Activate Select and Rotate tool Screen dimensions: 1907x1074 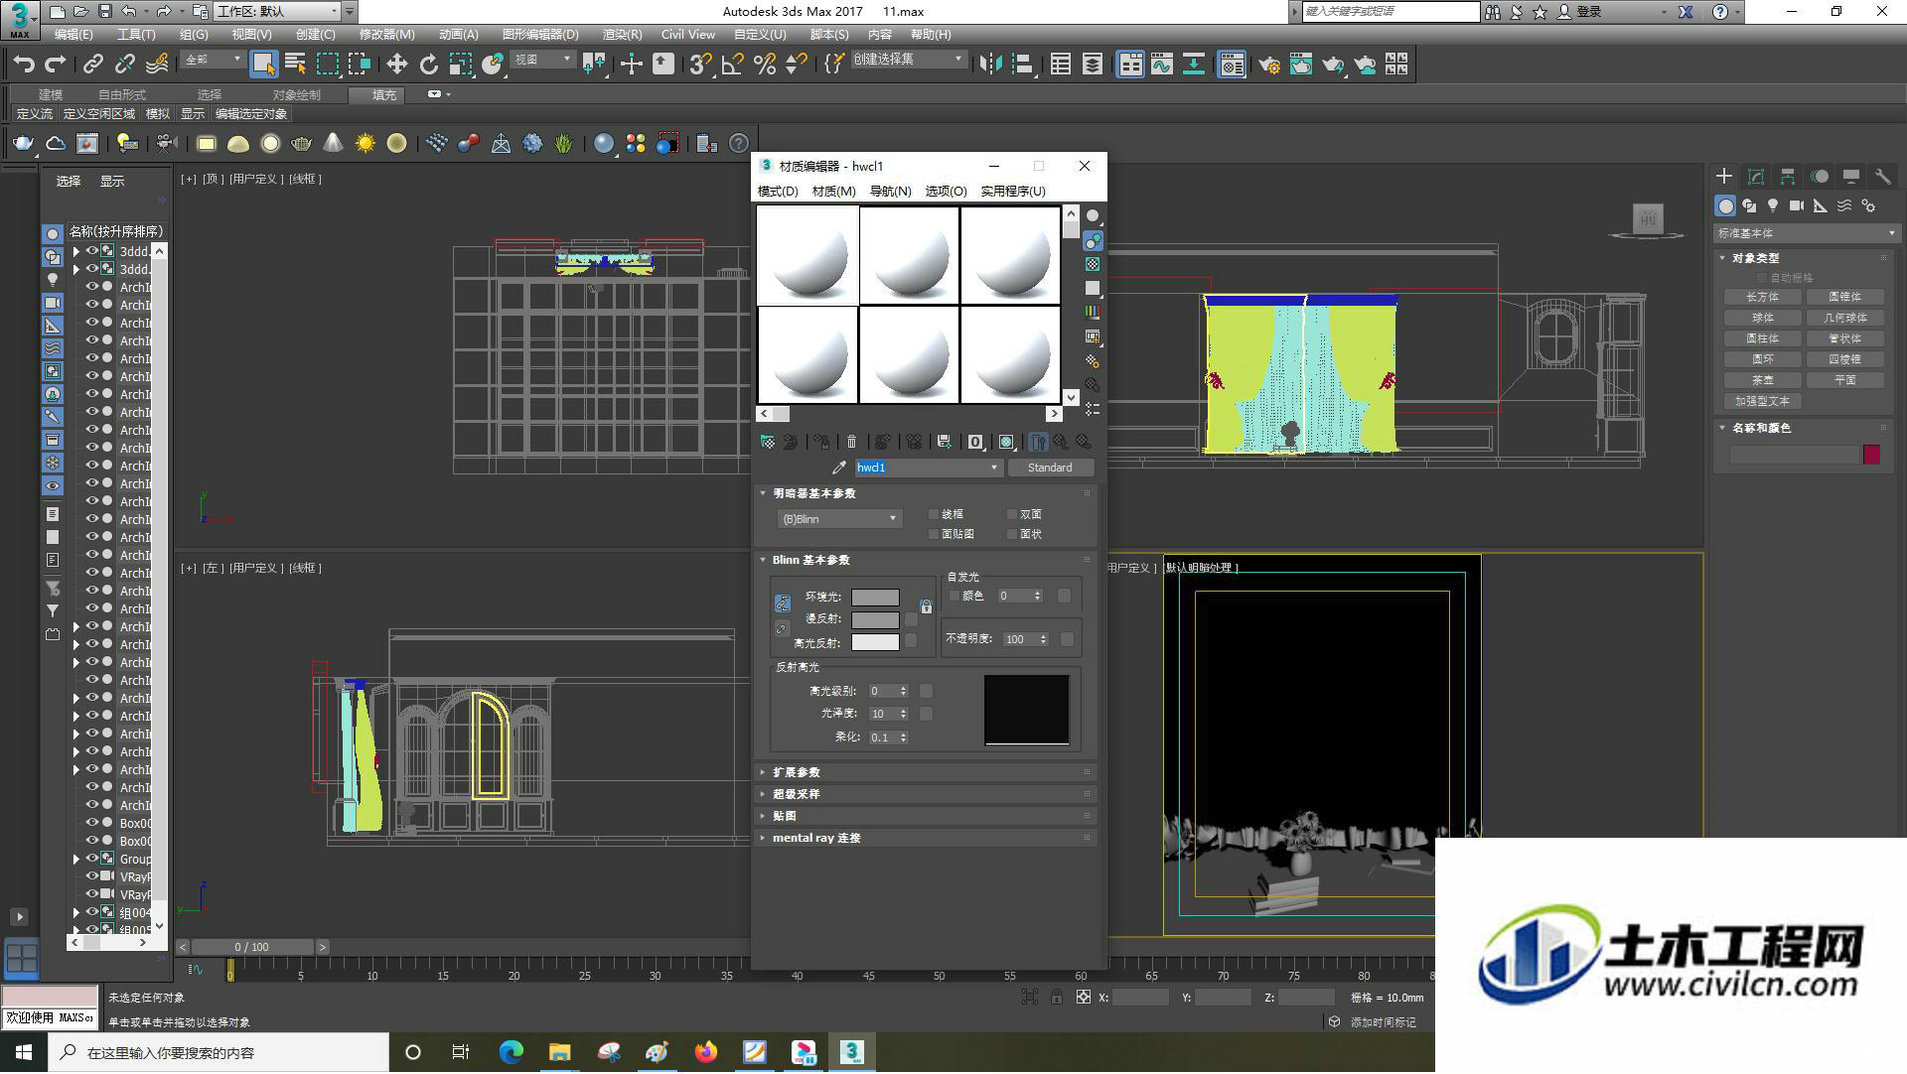[x=428, y=65]
